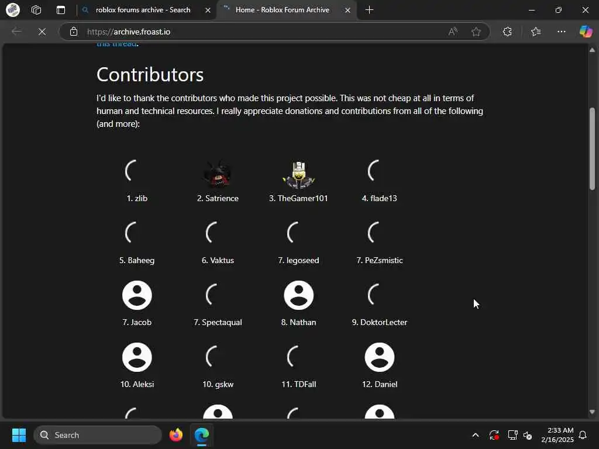Click contributor name '7. Spectaqual'
Image resolution: width=599 pixels, height=449 pixels.
(218, 322)
